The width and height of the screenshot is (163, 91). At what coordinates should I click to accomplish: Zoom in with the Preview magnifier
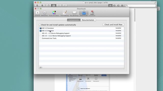tap(42, 6)
